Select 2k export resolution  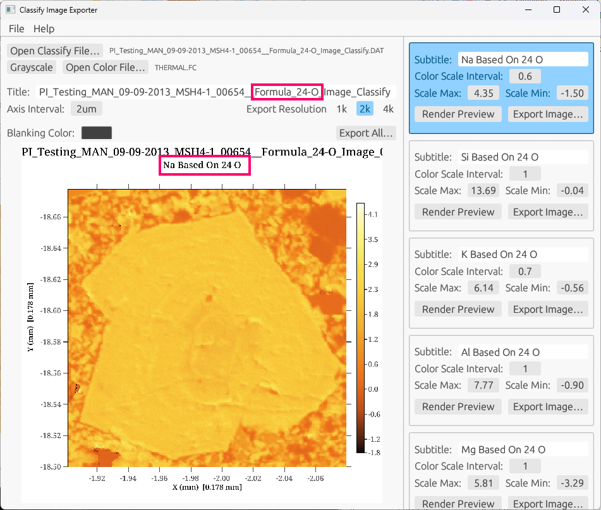(365, 109)
